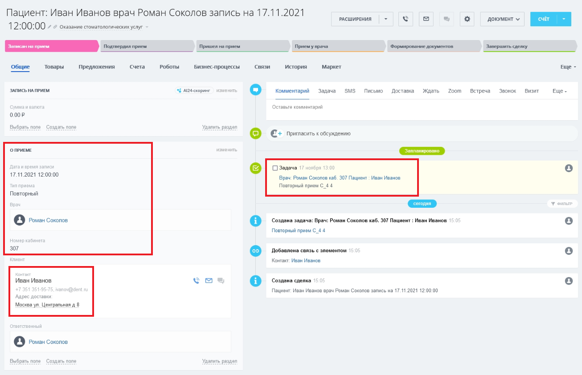Set stage to Пришел на прием
Image resolution: width=582 pixels, height=375 pixels.
pyautogui.click(x=243, y=46)
